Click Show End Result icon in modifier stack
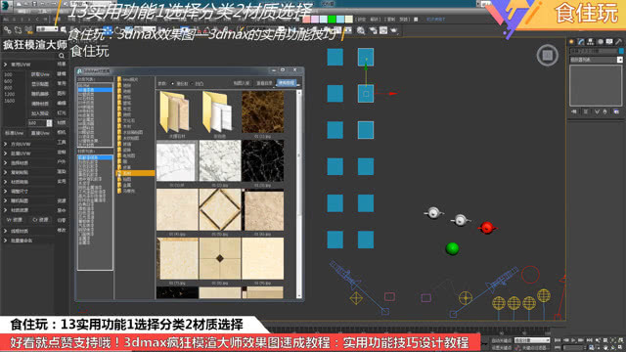This screenshot has height=352, width=626. [x=586, y=111]
